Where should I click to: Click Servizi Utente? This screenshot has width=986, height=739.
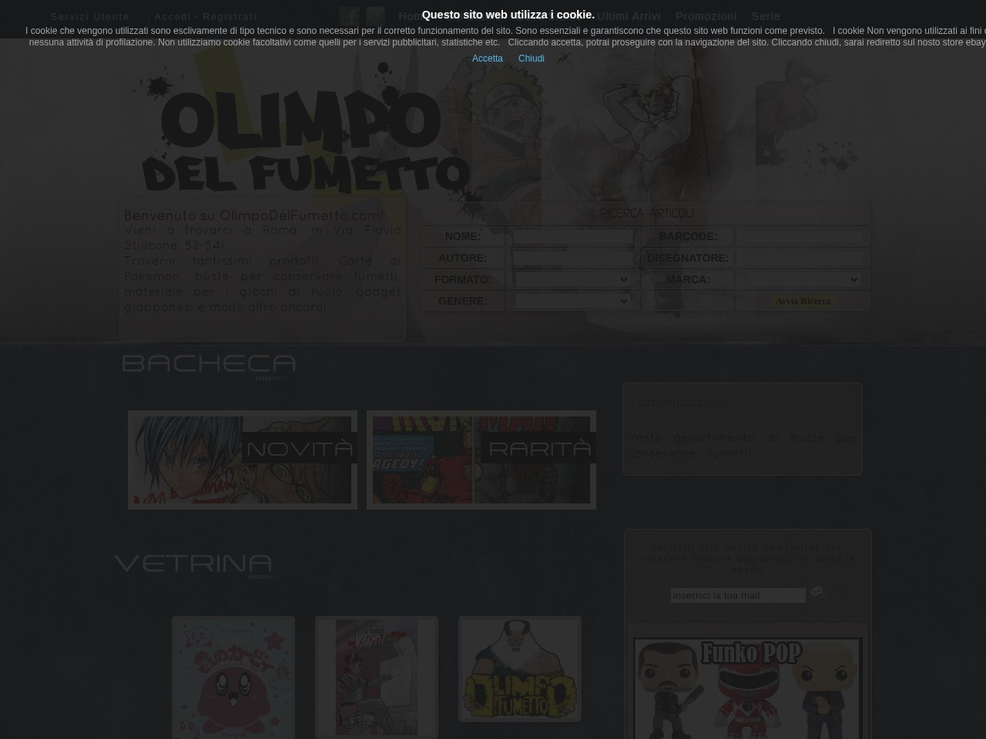tap(90, 16)
